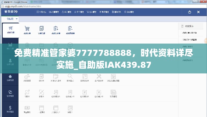Click the clipboard with plus sign icon
207x117 pixels.
tap(56, 30)
